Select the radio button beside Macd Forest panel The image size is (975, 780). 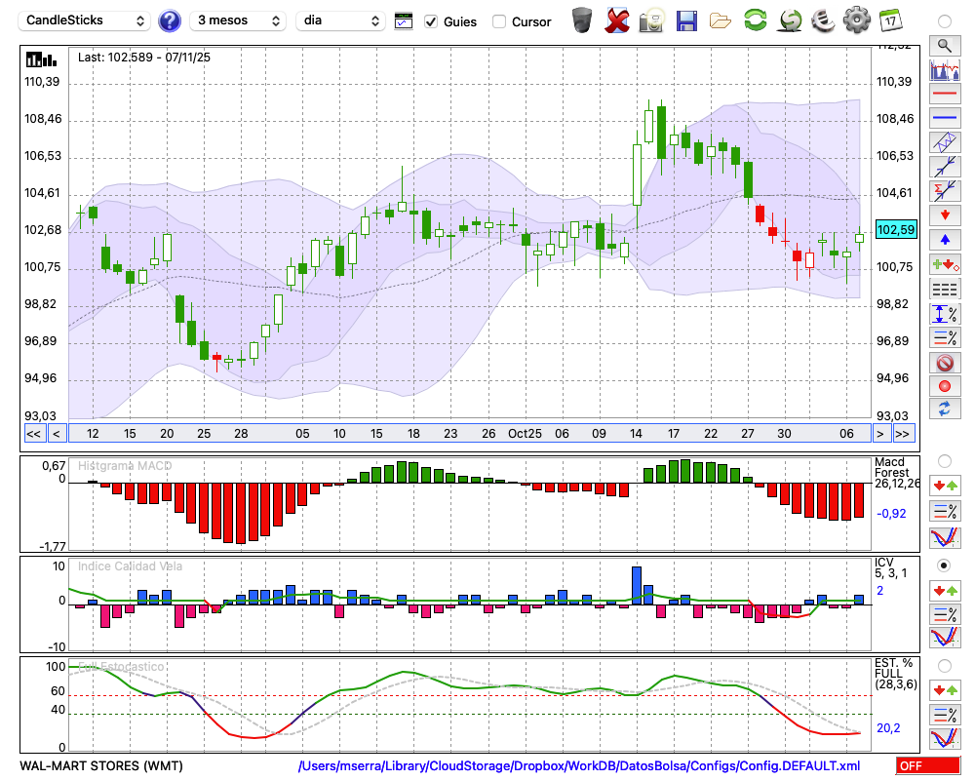coord(944,460)
